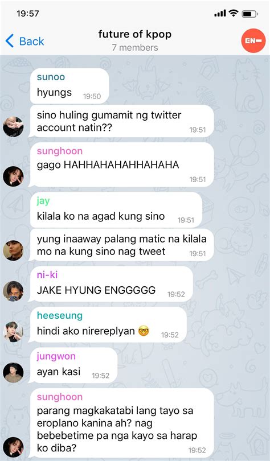Open jungwon's profile avatar

[x=13, y=373]
